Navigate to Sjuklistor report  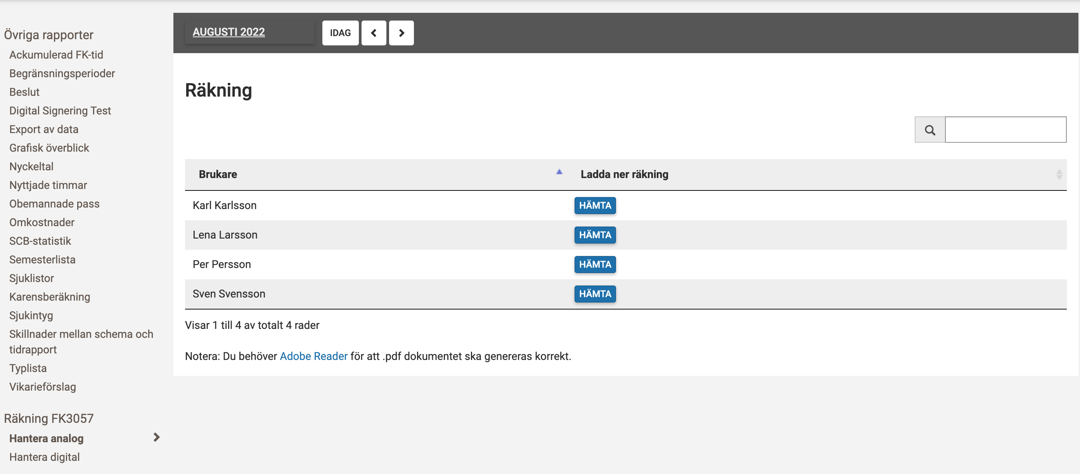point(31,278)
